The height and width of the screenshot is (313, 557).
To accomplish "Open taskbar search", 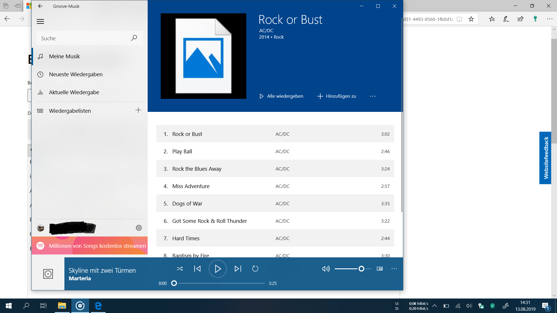I will coord(26,306).
